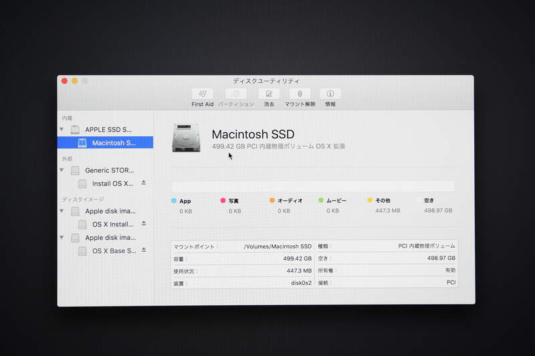
Task: Open the Info (情報) toolbar icon
Action: [330, 94]
